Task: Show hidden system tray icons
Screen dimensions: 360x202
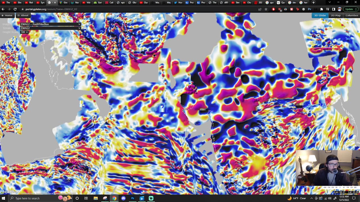Action: coord(311,198)
